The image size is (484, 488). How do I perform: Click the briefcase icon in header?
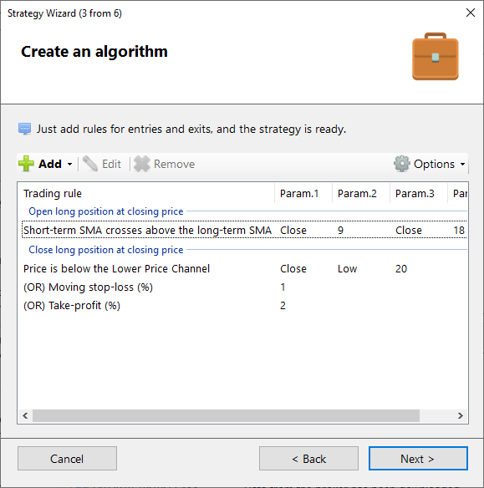click(436, 57)
